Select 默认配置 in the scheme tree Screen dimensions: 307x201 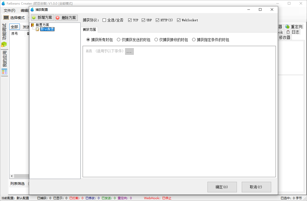click(x=47, y=29)
